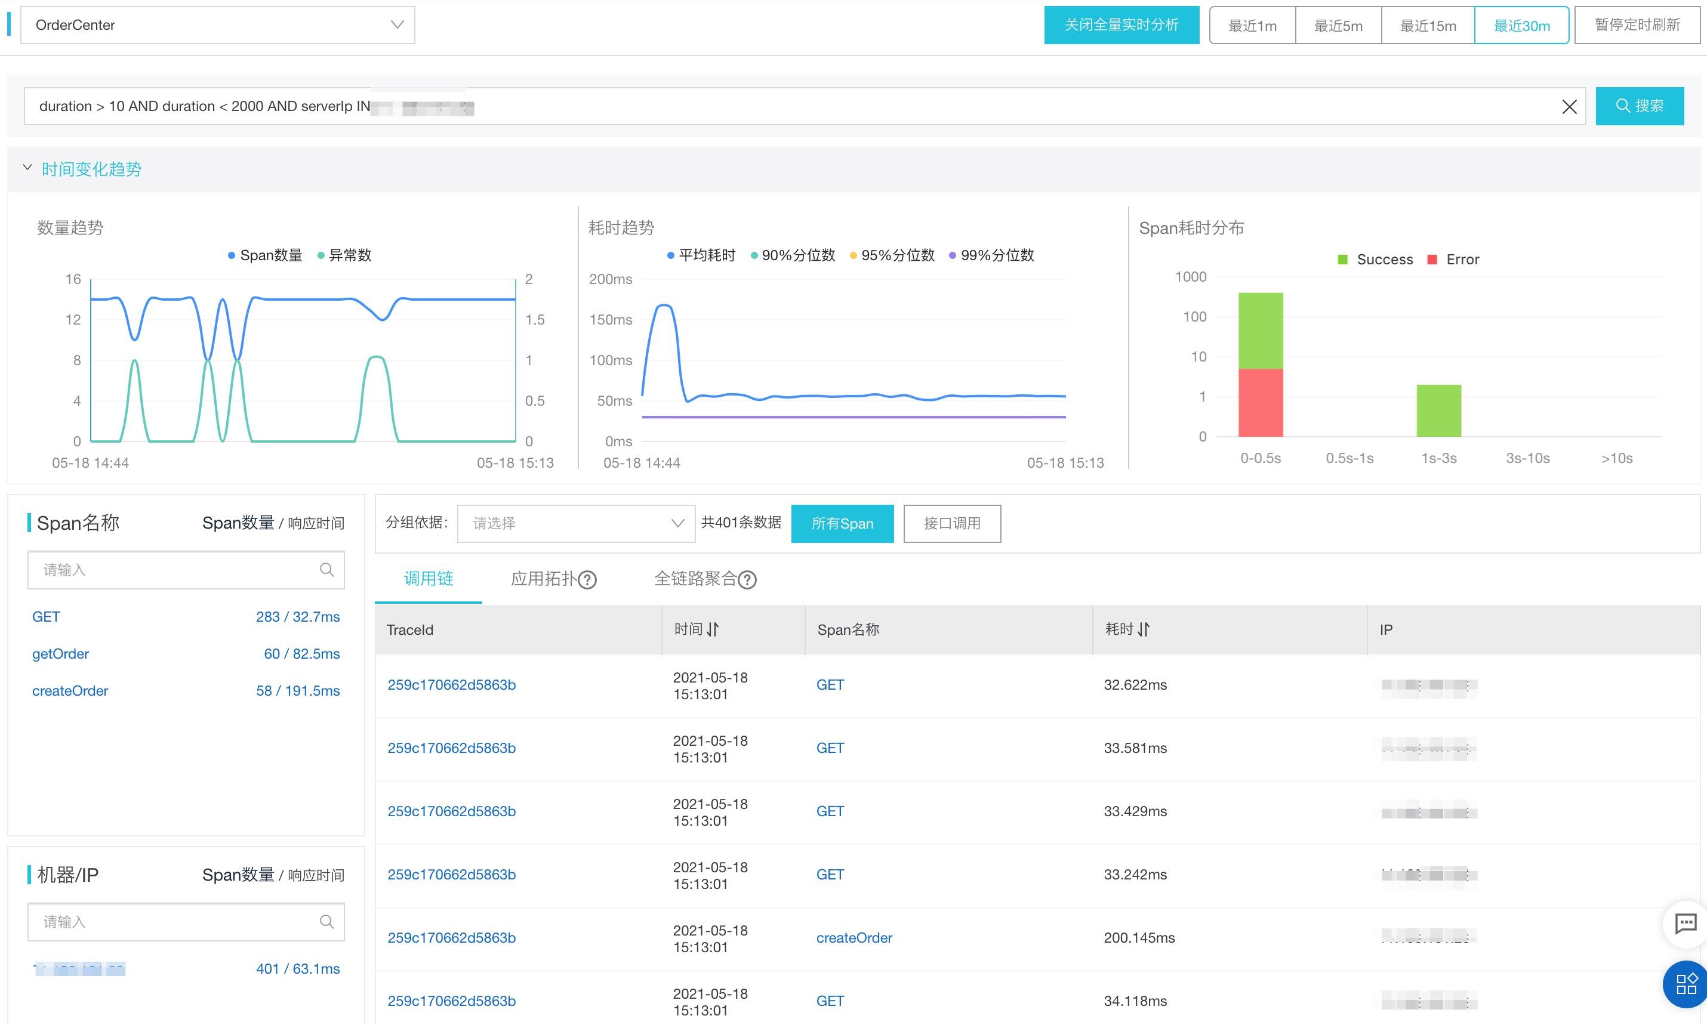Focus the Span名称 请输入 search field
This screenshot has height=1025, width=1707.
pos(186,570)
